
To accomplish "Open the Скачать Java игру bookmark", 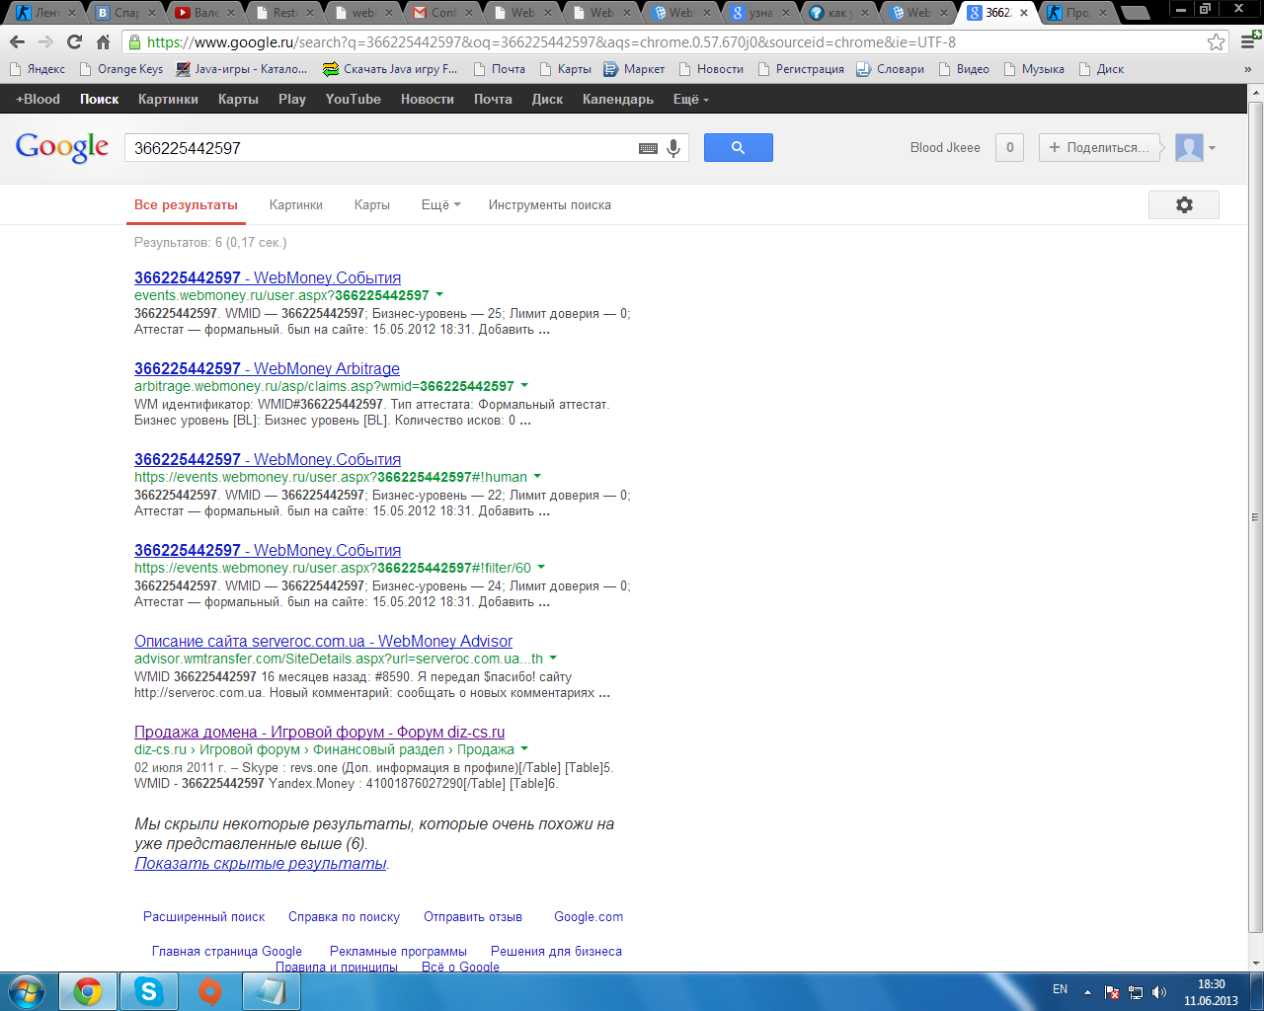I will pos(390,69).
